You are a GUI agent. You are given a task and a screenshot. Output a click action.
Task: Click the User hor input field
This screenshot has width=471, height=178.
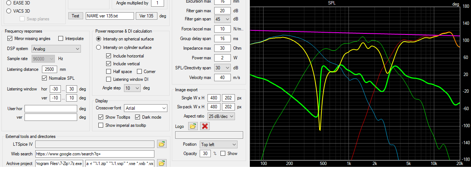51,109
